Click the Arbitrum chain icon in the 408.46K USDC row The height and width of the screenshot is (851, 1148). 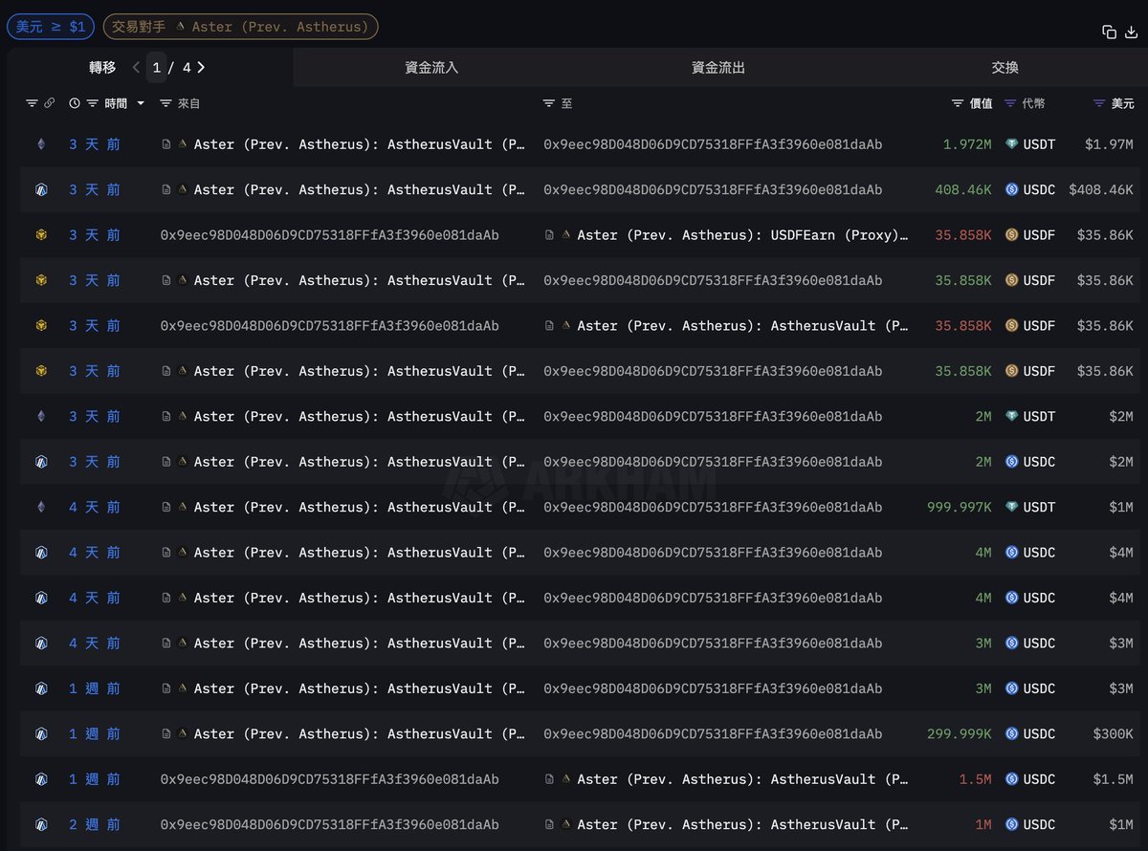[x=41, y=189]
